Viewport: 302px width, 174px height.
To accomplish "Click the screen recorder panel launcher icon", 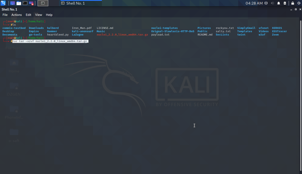I will click(x=31, y=3).
